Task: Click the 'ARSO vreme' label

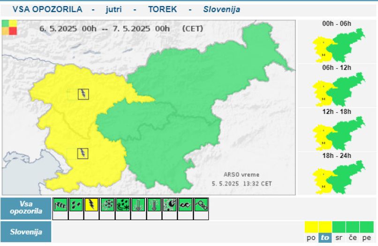Action: point(242,175)
